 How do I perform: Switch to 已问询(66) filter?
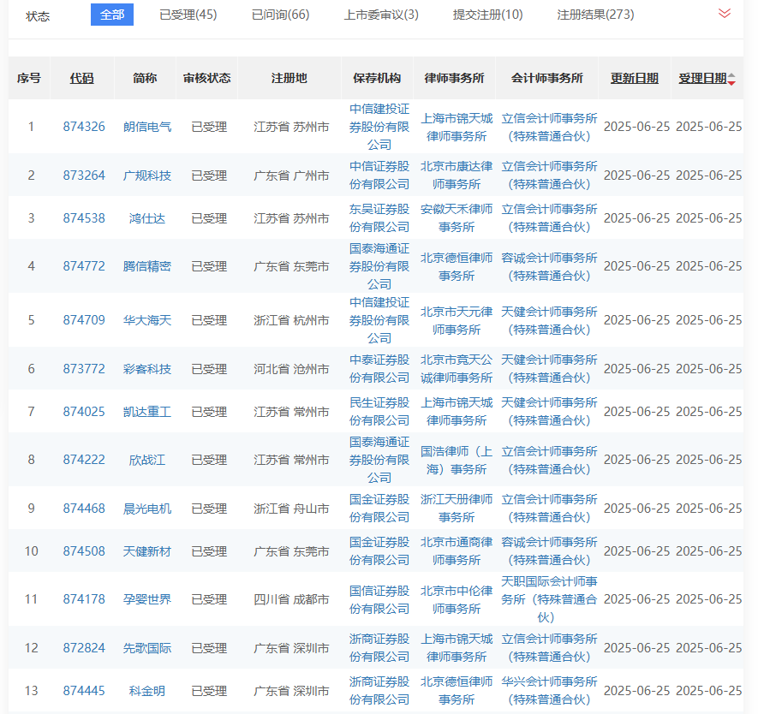click(281, 15)
